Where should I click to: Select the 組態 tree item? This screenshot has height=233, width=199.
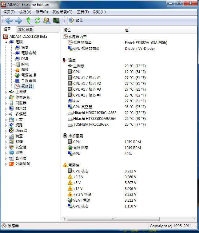point(19,153)
